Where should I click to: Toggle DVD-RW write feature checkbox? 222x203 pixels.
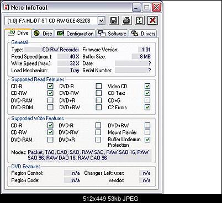[x=98, y=132]
